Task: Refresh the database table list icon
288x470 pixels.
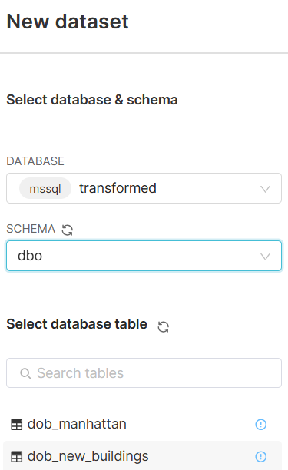Action: (164, 326)
